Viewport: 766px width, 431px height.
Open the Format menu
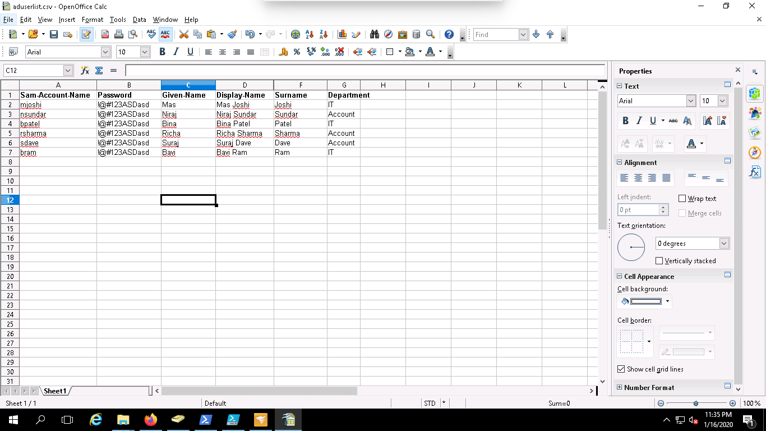pyautogui.click(x=92, y=20)
